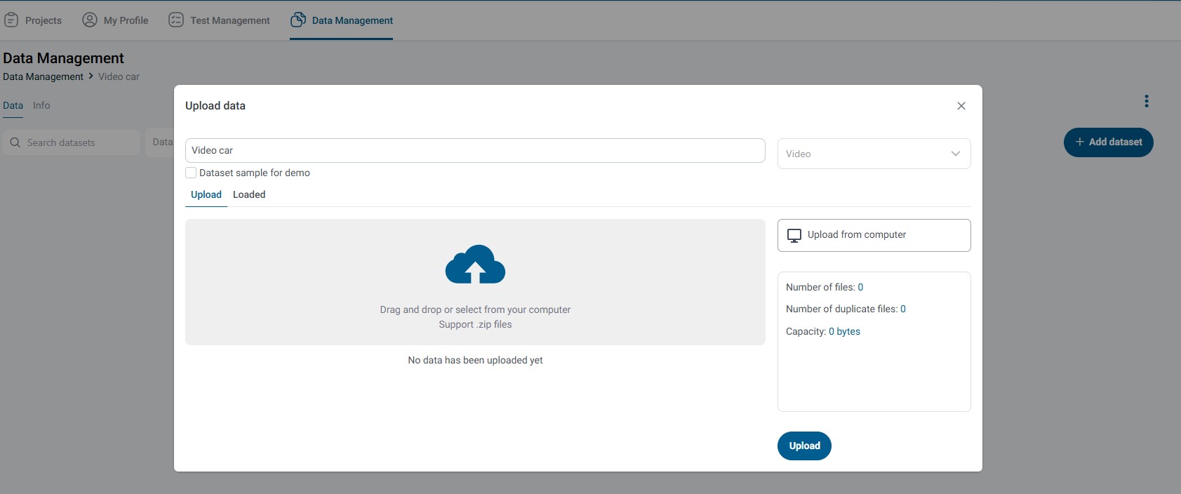Click the Test Management checklist icon
This screenshot has height=494, width=1181.
point(176,20)
